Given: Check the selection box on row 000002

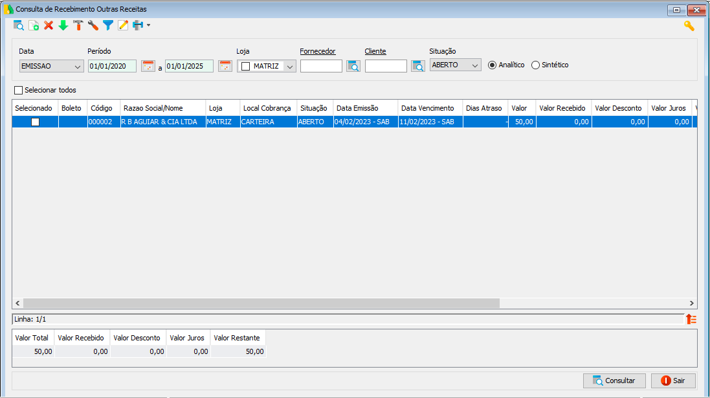Looking at the screenshot, I should click(36, 122).
